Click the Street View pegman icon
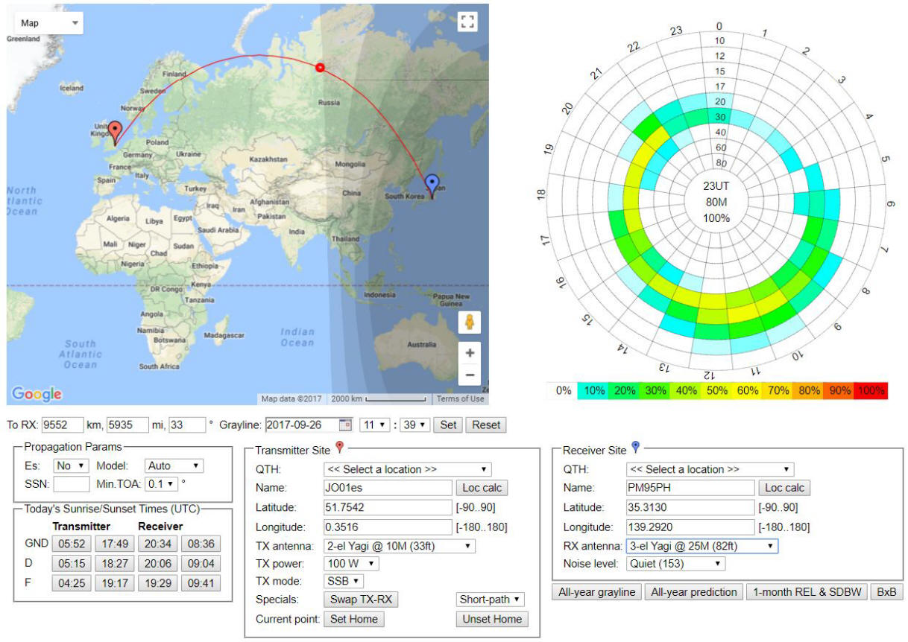 (470, 322)
